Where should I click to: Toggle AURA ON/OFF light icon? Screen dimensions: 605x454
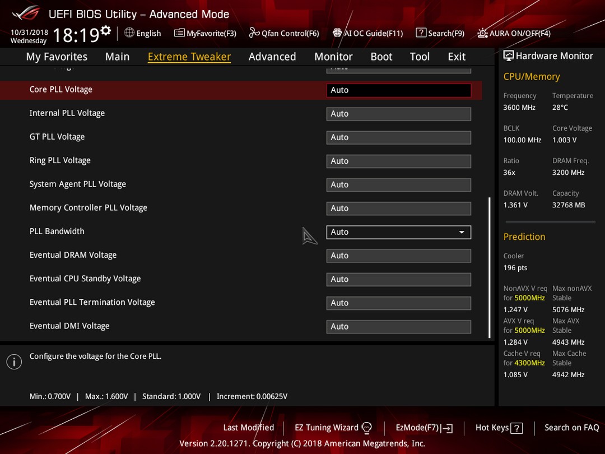pos(482,33)
